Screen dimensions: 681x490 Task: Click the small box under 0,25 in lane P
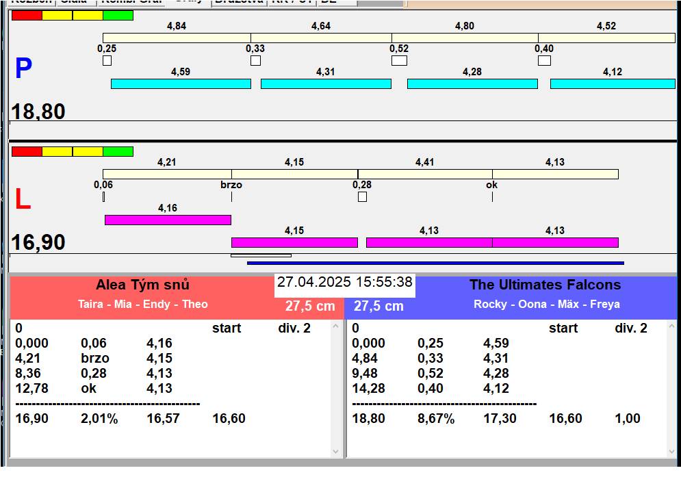pyautogui.click(x=107, y=61)
